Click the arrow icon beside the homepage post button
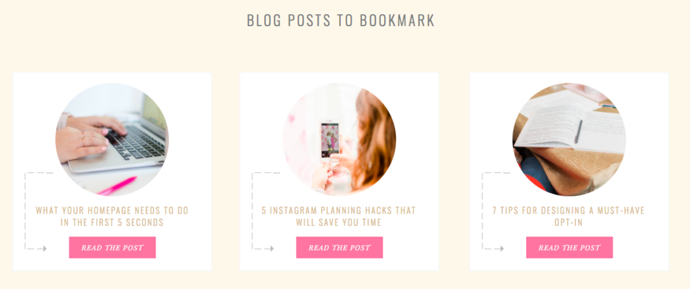Screen dimensions: 690x289 pyautogui.click(x=42, y=249)
